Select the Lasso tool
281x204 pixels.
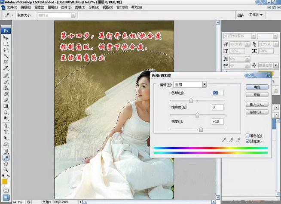[x=6, y=49]
